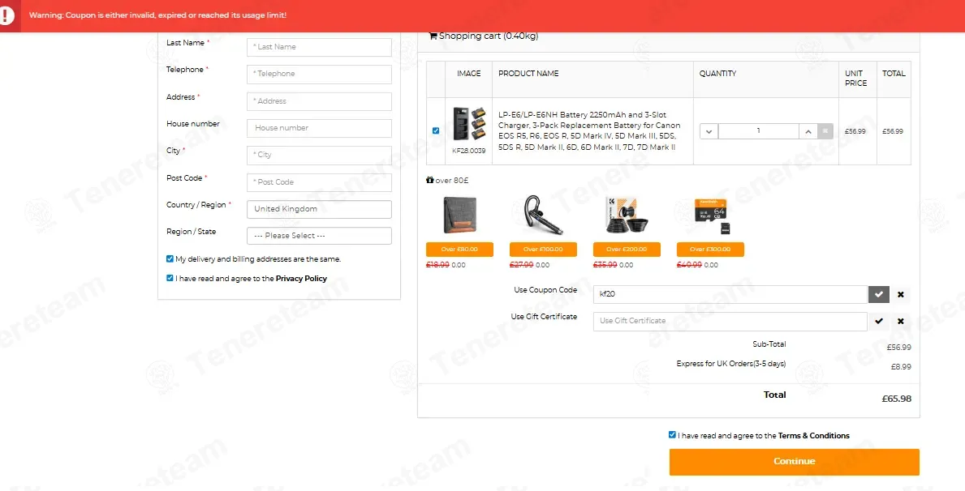Open the Terms & Conditions link
Screen dimensions: 965x491
[813, 436]
